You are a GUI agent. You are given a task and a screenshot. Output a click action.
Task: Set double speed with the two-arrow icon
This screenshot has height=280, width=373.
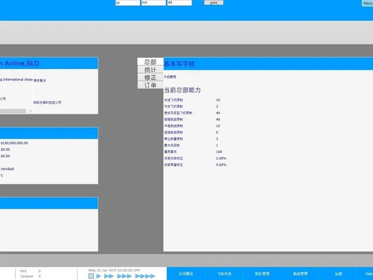tap(109, 276)
